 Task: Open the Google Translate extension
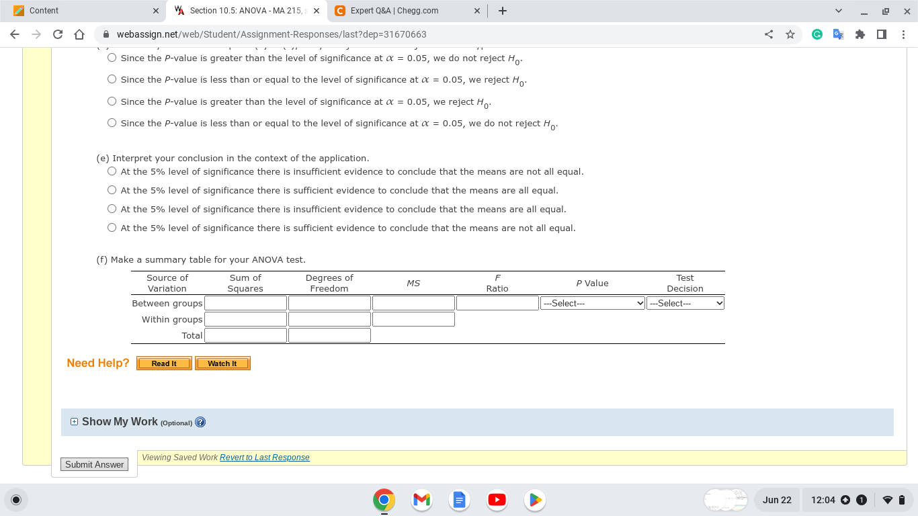(x=838, y=34)
